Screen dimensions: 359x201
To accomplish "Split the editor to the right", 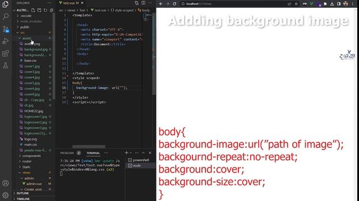I will click(144, 3).
